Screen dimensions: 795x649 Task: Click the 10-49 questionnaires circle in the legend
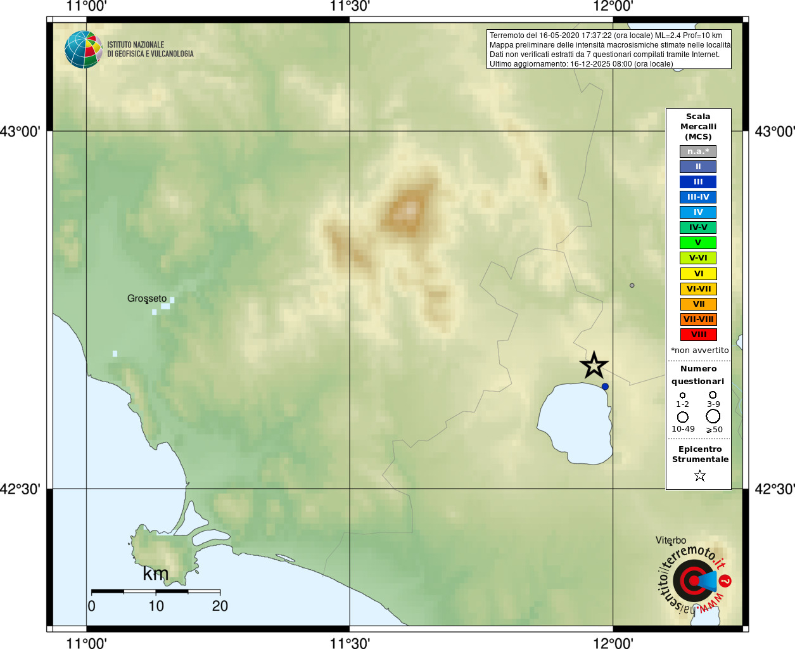pyautogui.click(x=682, y=417)
